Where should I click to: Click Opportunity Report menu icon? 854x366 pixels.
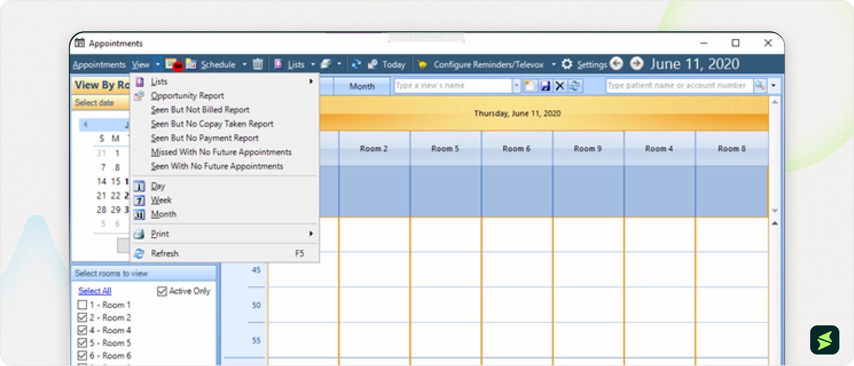(x=139, y=96)
